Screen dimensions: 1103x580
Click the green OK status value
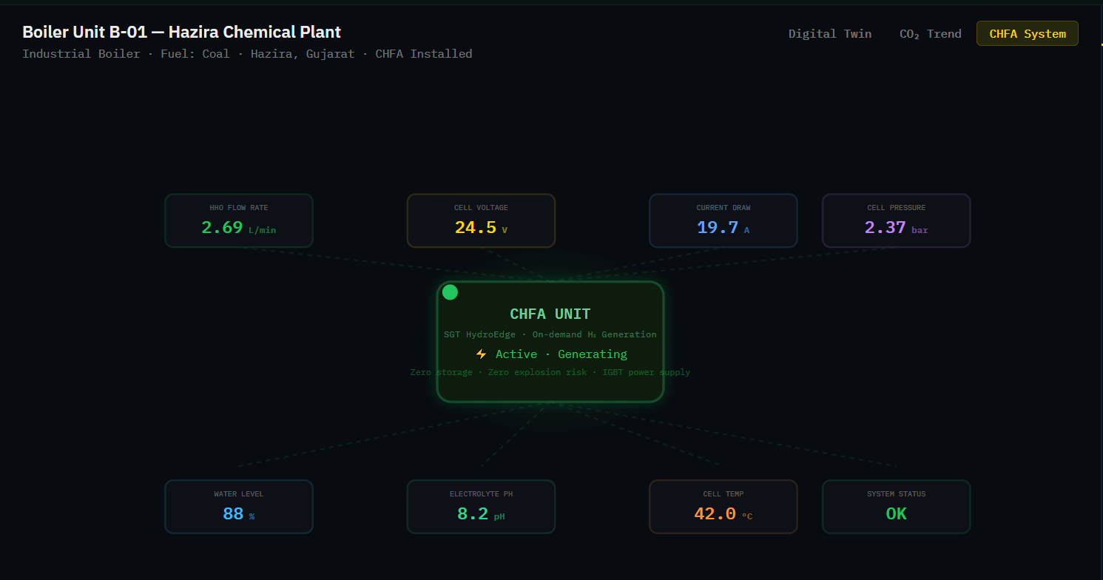pos(896,514)
